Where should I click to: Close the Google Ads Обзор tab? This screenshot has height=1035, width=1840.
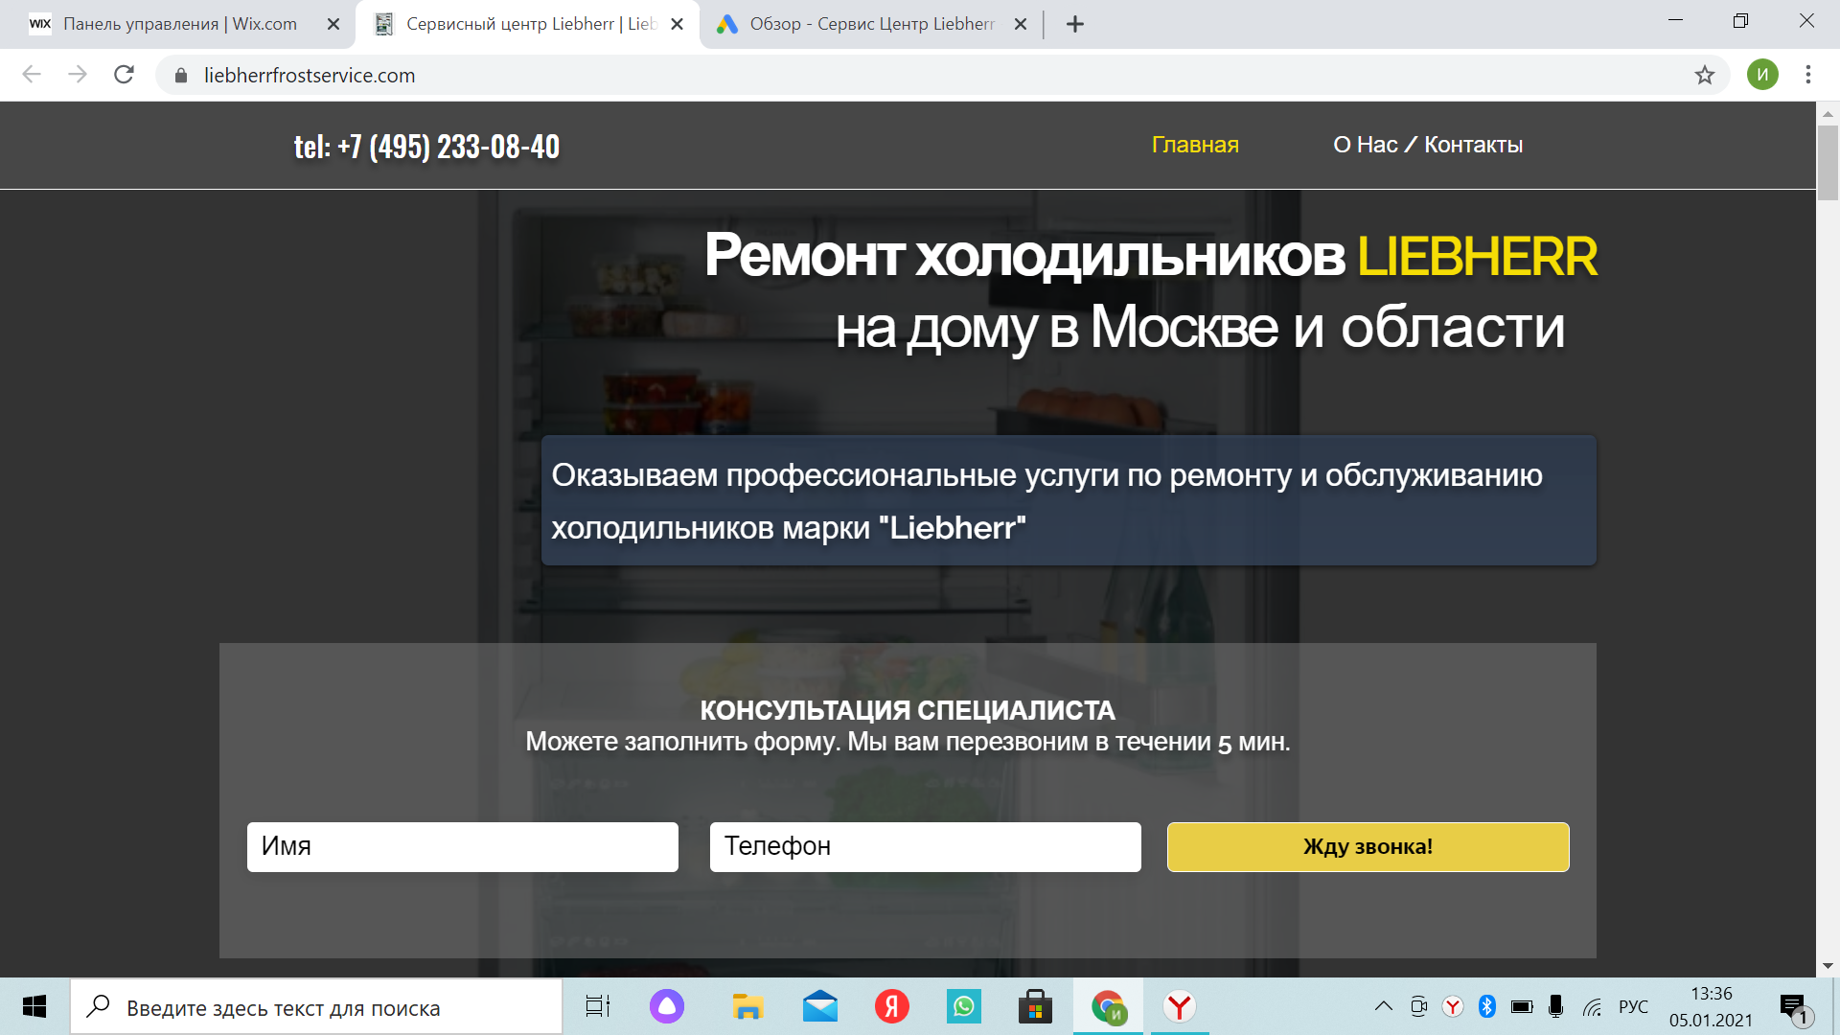1021,24
